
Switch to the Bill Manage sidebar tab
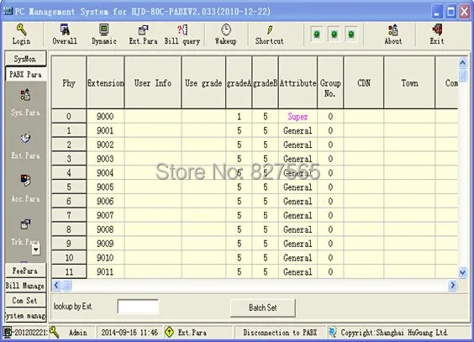25,286
